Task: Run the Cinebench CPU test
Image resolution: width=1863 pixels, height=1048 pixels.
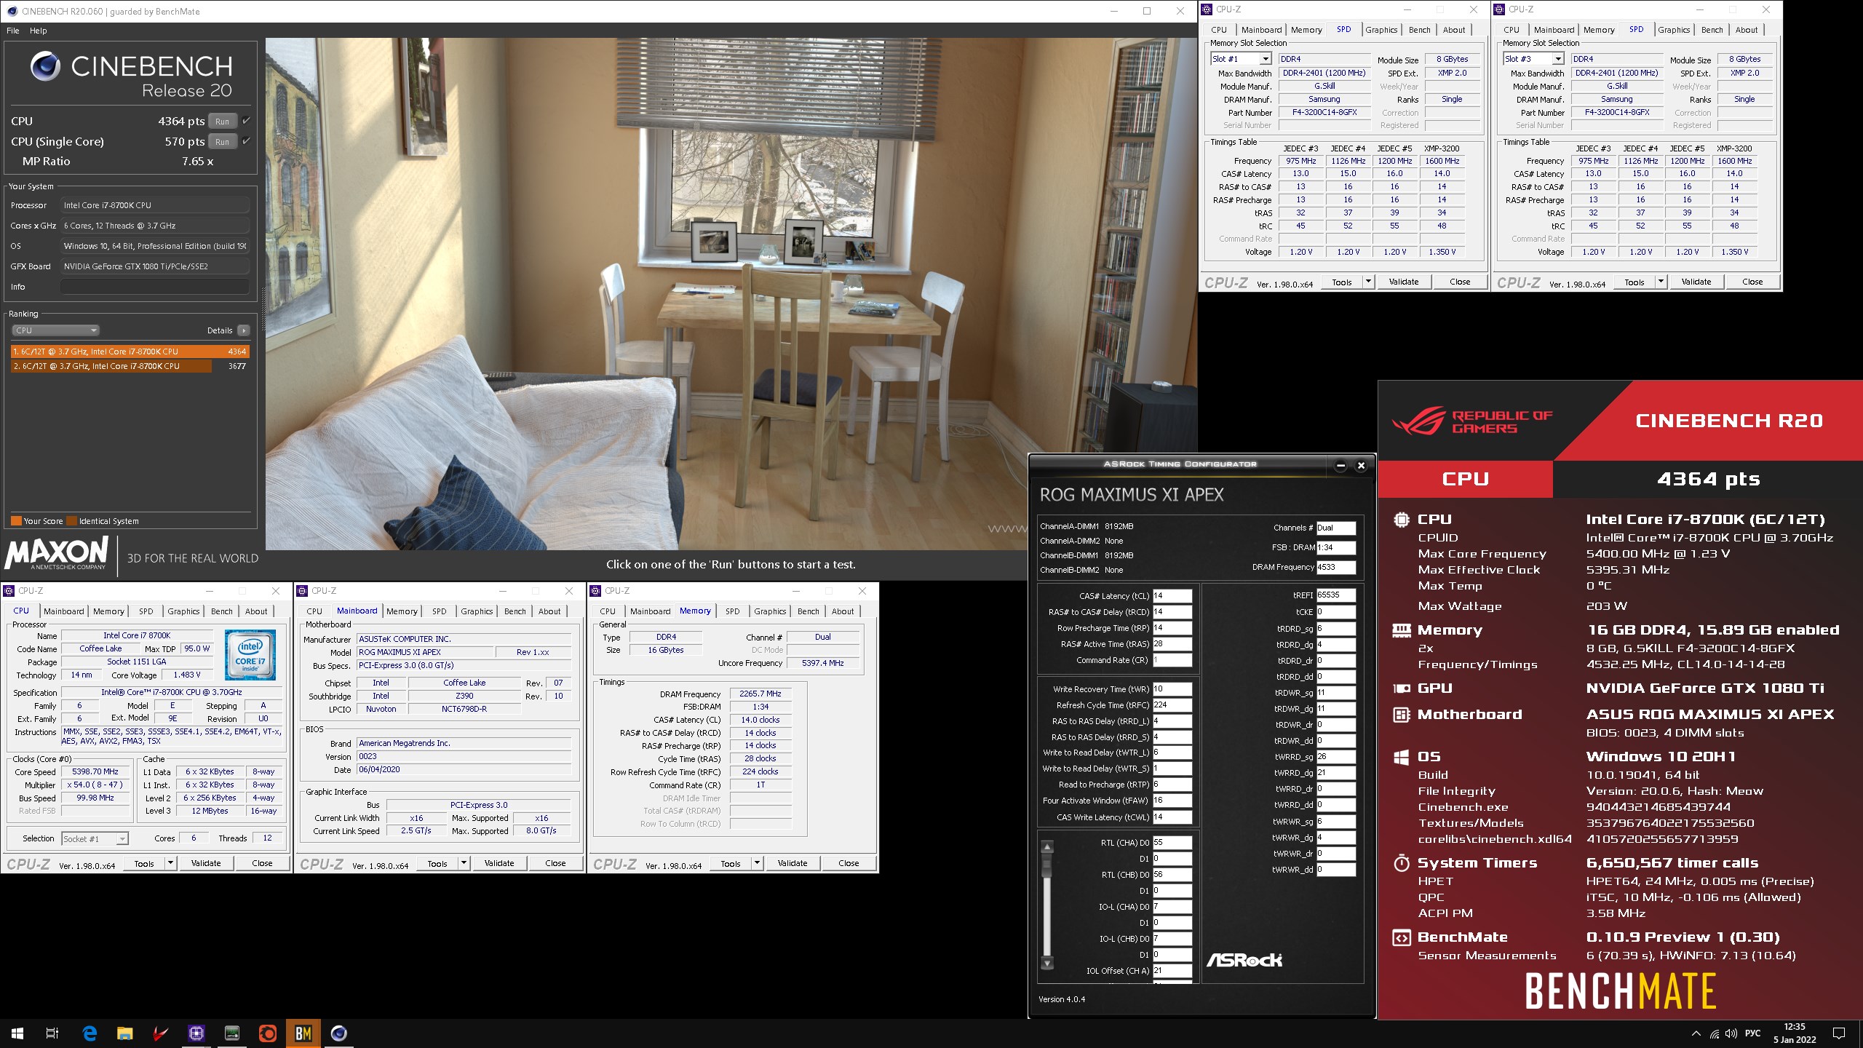Action: tap(223, 121)
